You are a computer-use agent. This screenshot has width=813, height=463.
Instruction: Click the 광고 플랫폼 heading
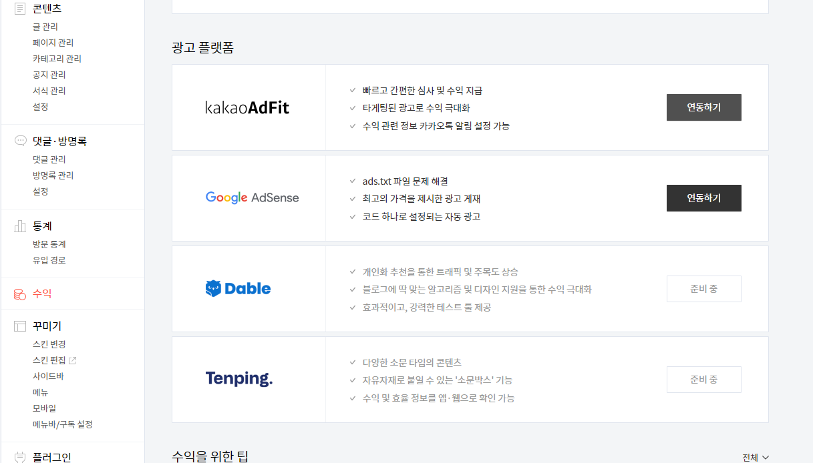[202, 48]
